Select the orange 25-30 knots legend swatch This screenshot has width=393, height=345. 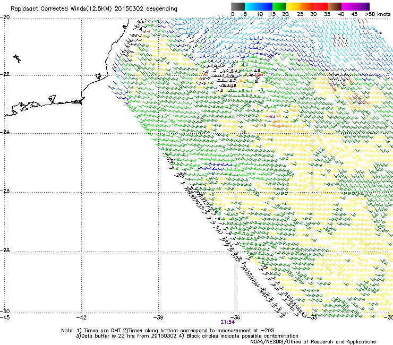tap(307, 6)
